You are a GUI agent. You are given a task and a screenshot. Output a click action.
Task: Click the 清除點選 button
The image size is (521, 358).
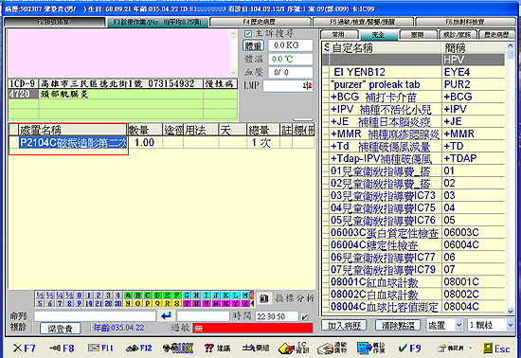pyautogui.click(x=398, y=326)
